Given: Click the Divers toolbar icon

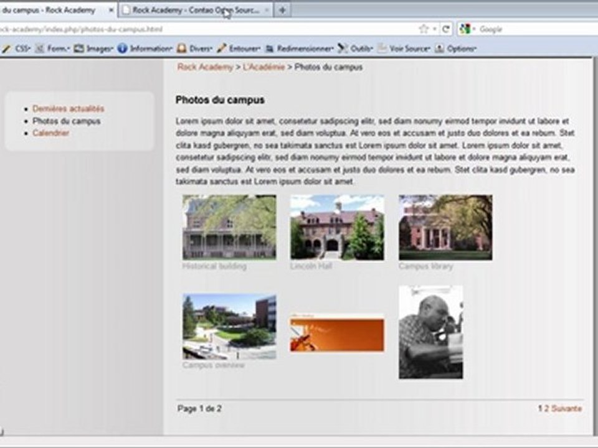Looking at the screenshot, I should click(182, 49).
